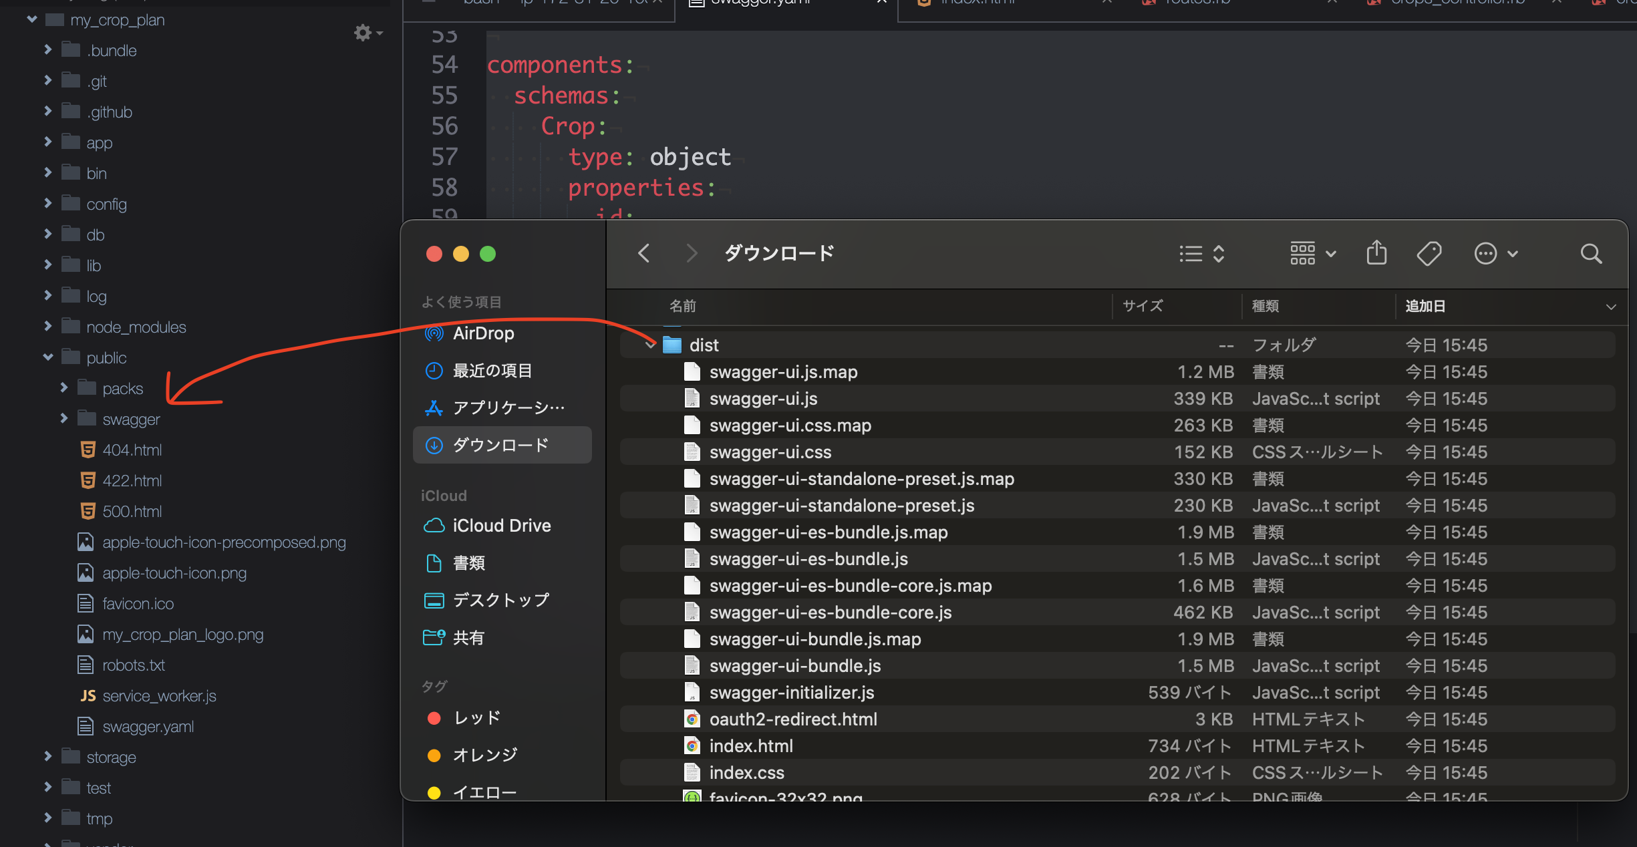Viewport: 1637px width, 847px height.
Task: Collapse the dist folder disclosure triangle
Action: (650, 345)
